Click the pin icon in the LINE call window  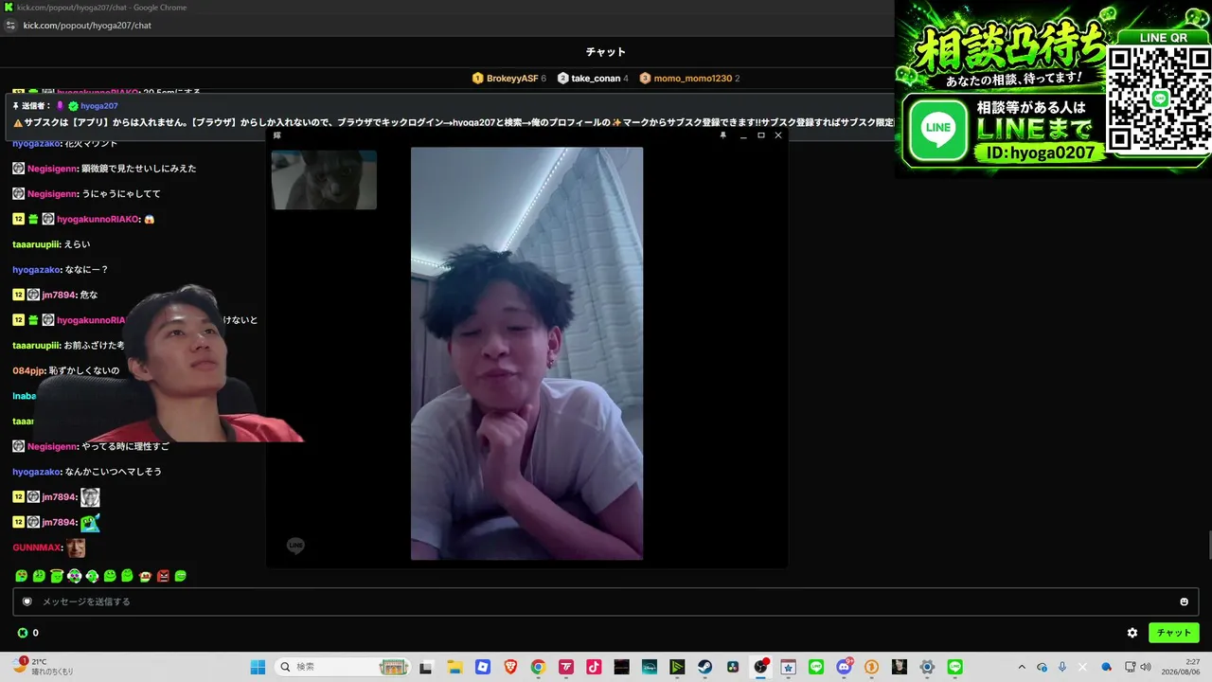723,135
